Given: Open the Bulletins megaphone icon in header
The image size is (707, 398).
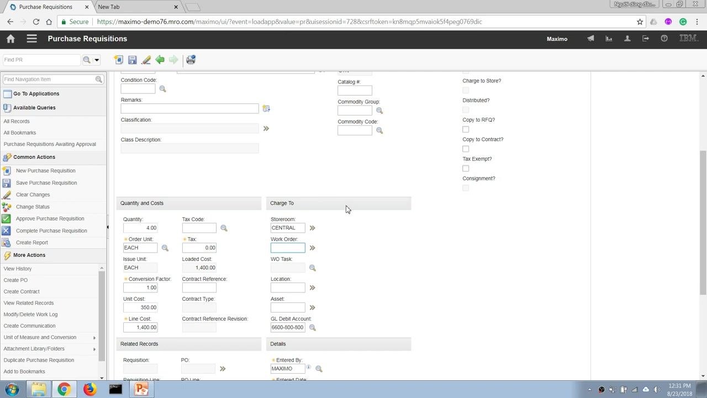Looking at the screenshot, I should [x=590, y=39].
